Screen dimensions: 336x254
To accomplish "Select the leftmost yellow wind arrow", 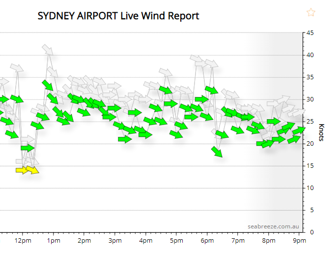I will point(23,170).
